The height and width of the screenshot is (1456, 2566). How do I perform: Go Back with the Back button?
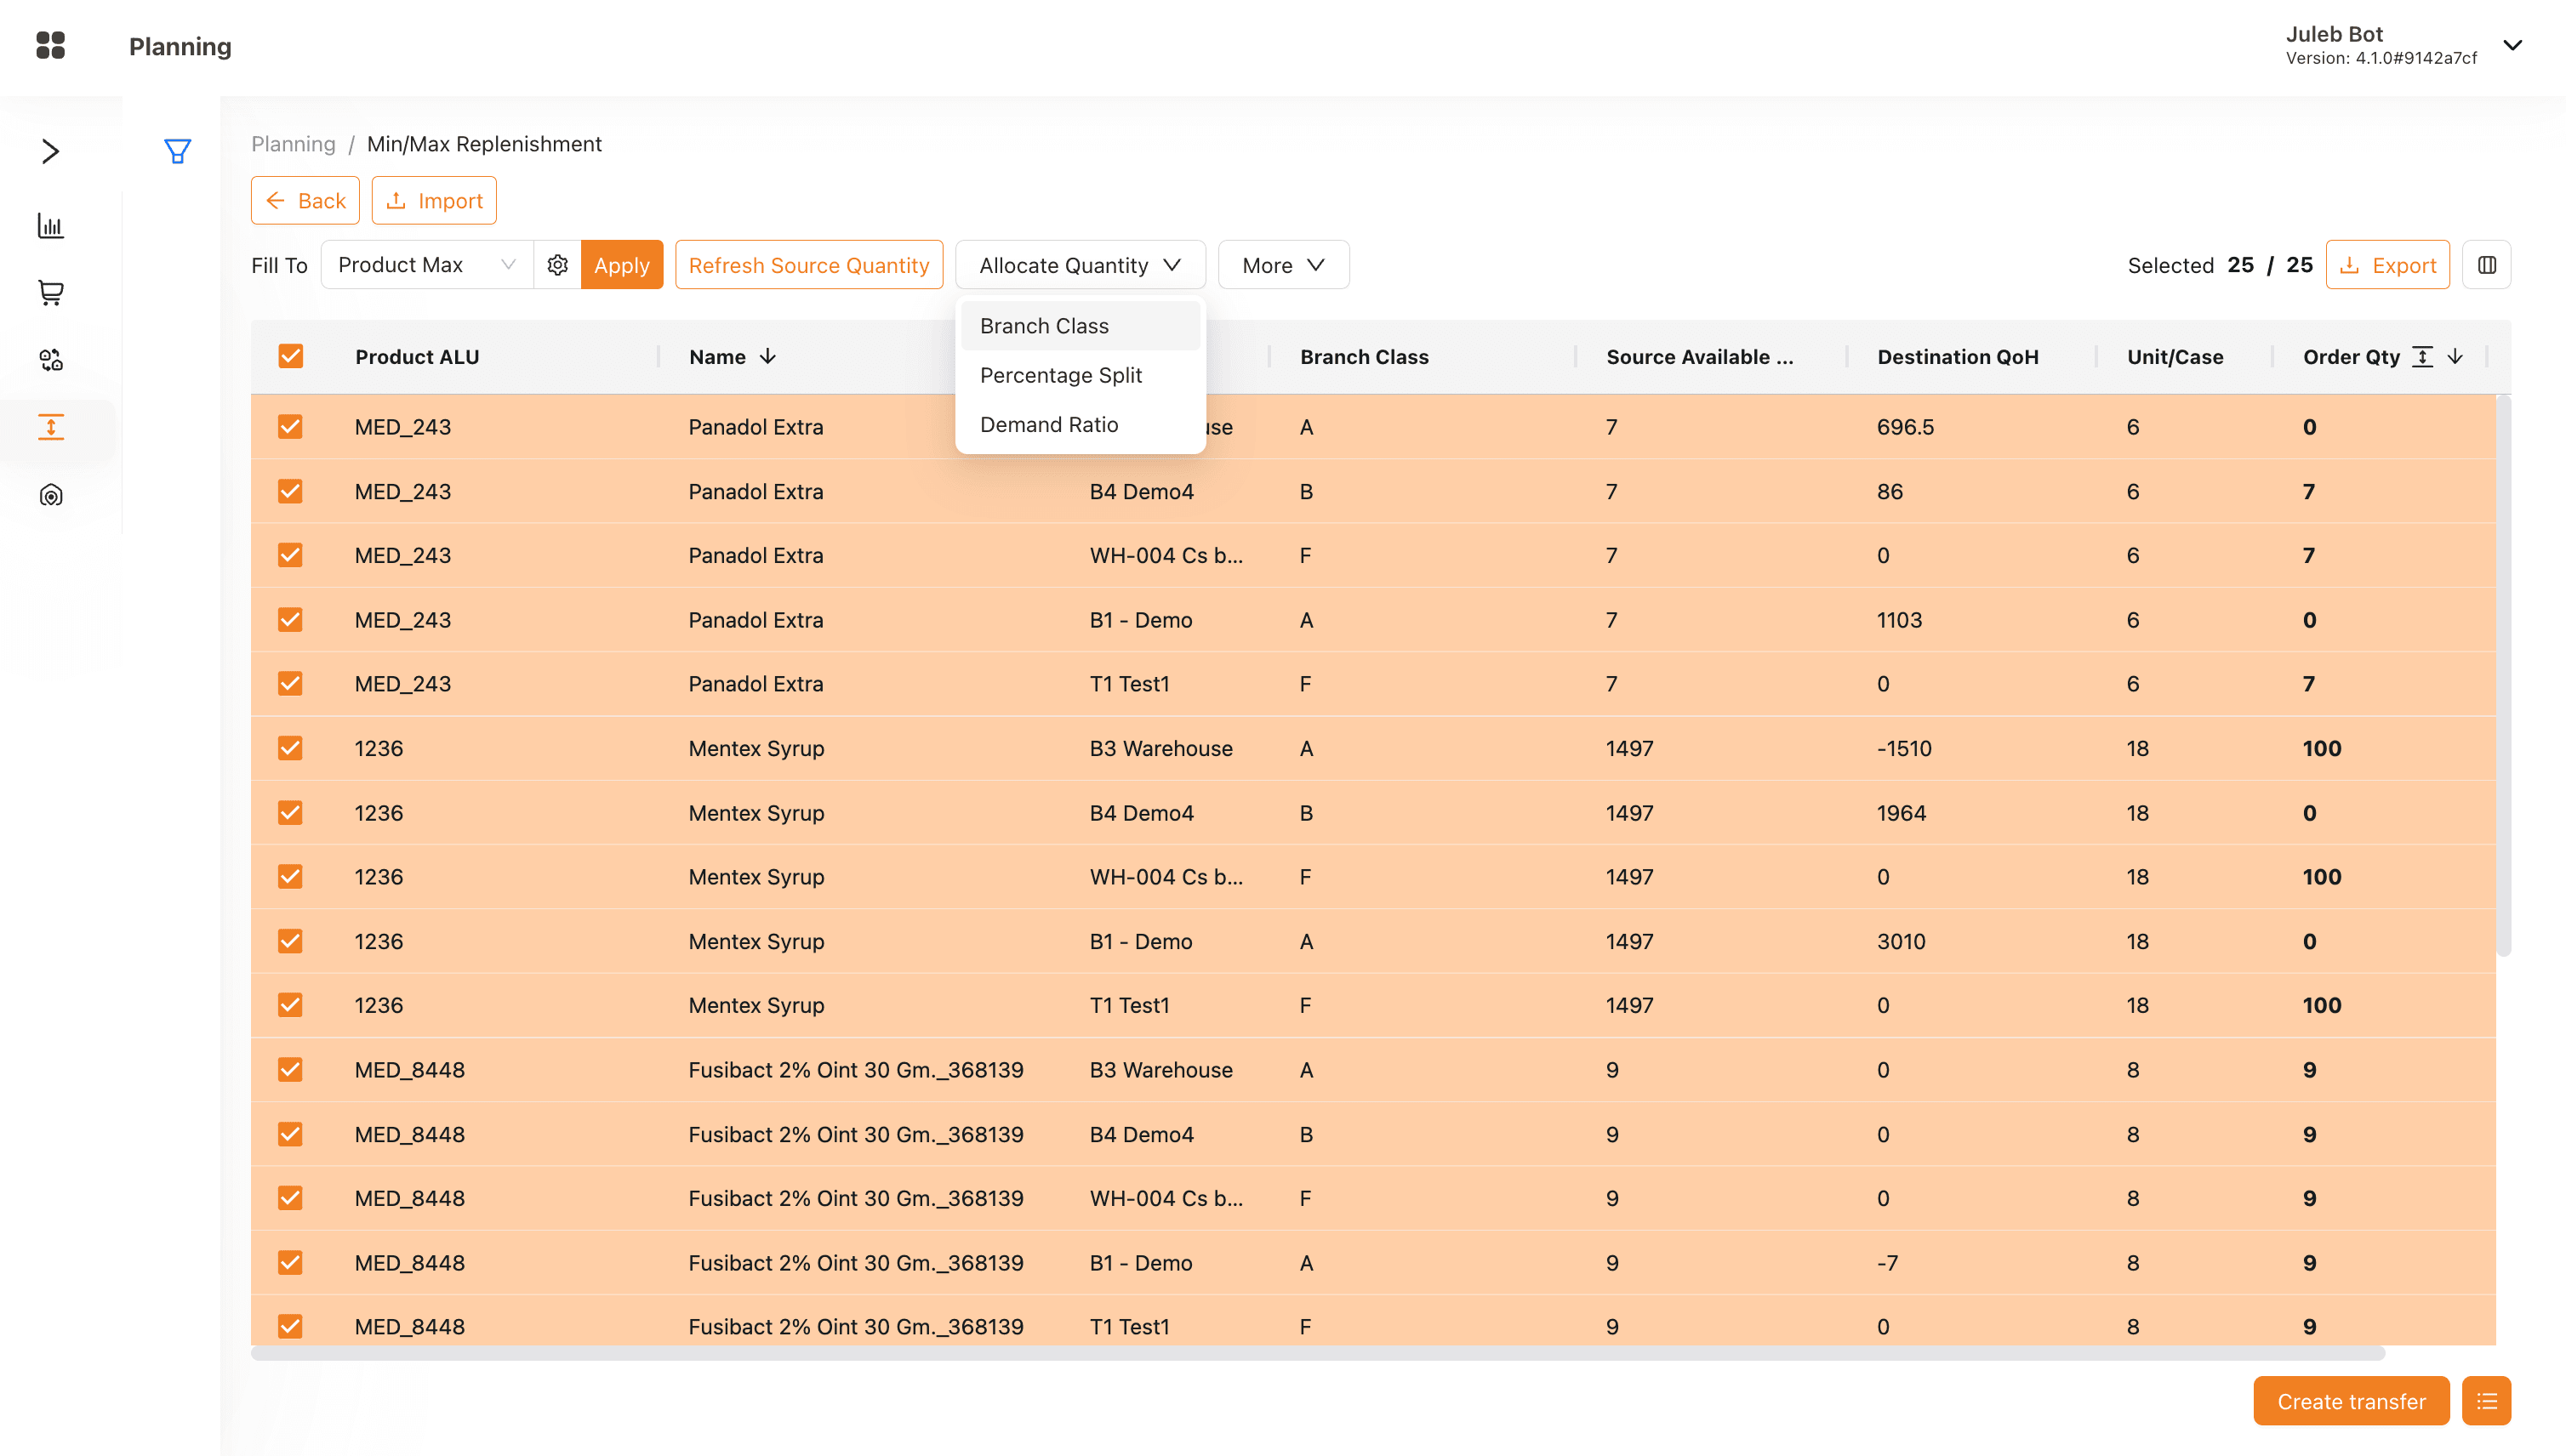tap(305, 201)
